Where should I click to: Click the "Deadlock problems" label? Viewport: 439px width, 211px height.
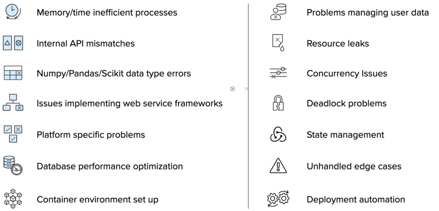tap(347, 104)
